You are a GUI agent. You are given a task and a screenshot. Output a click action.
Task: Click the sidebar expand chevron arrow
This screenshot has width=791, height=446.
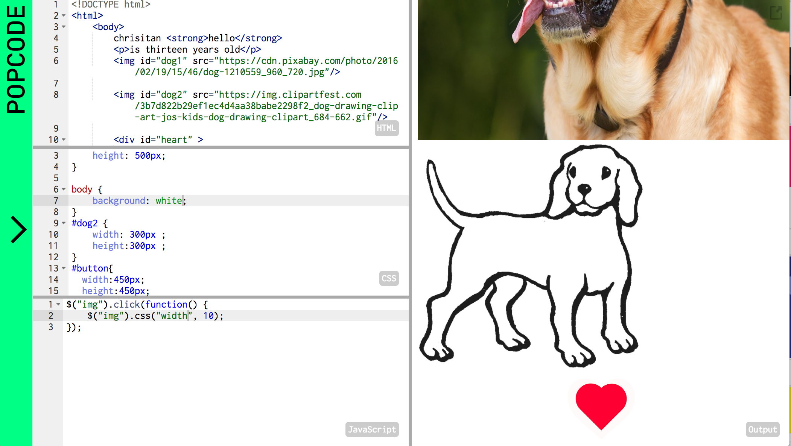click(18, 229)
